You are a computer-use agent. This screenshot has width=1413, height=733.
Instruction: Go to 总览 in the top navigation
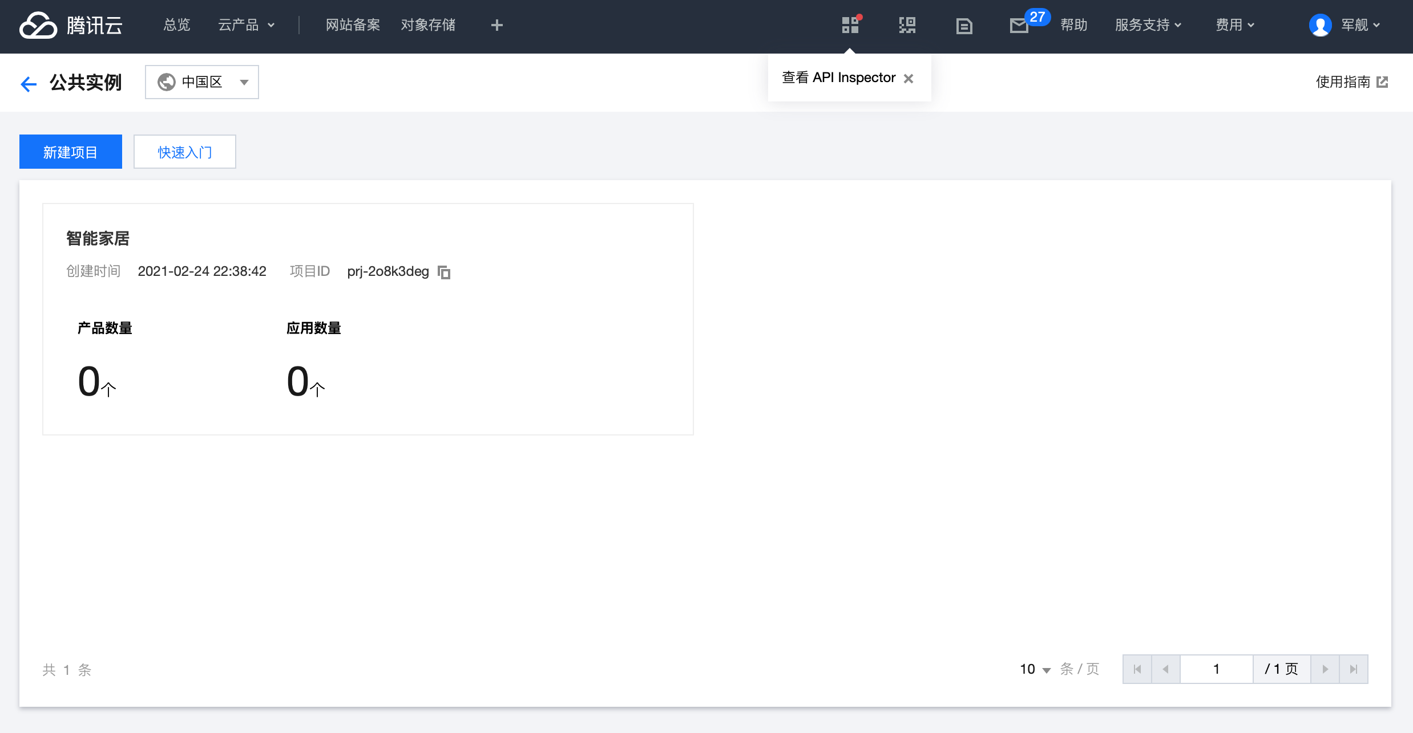tap(176, 25)
